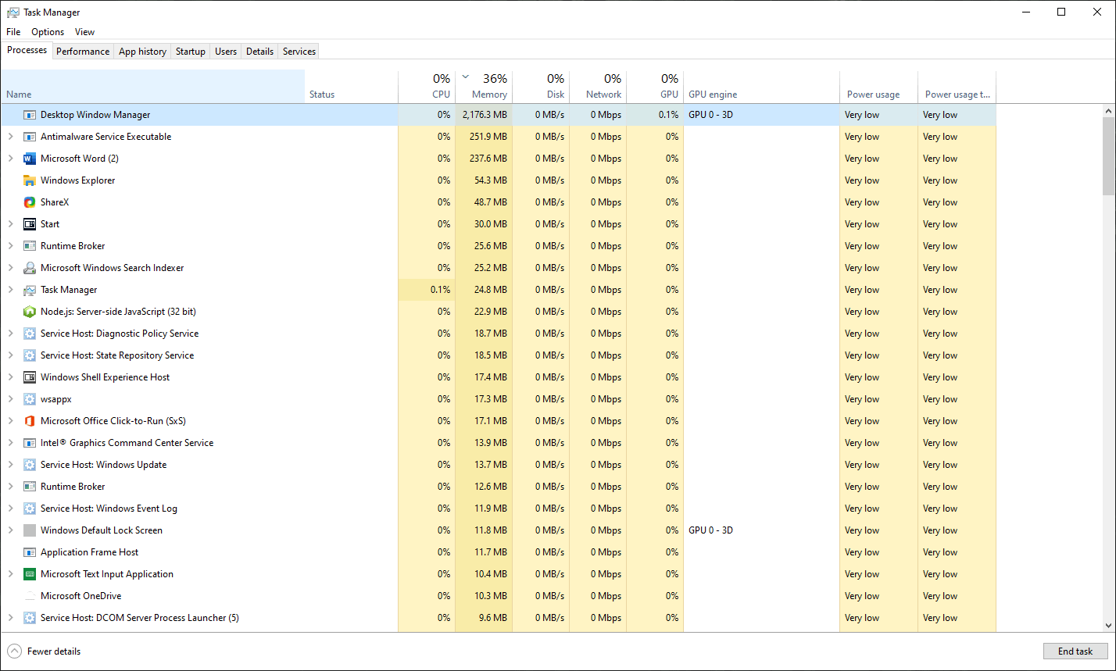Image resolution: width=1116 pixels, height=671 pixels.
Task: Click the Microsoft Windows Search Indexer icon
Action: coord(30,268)
